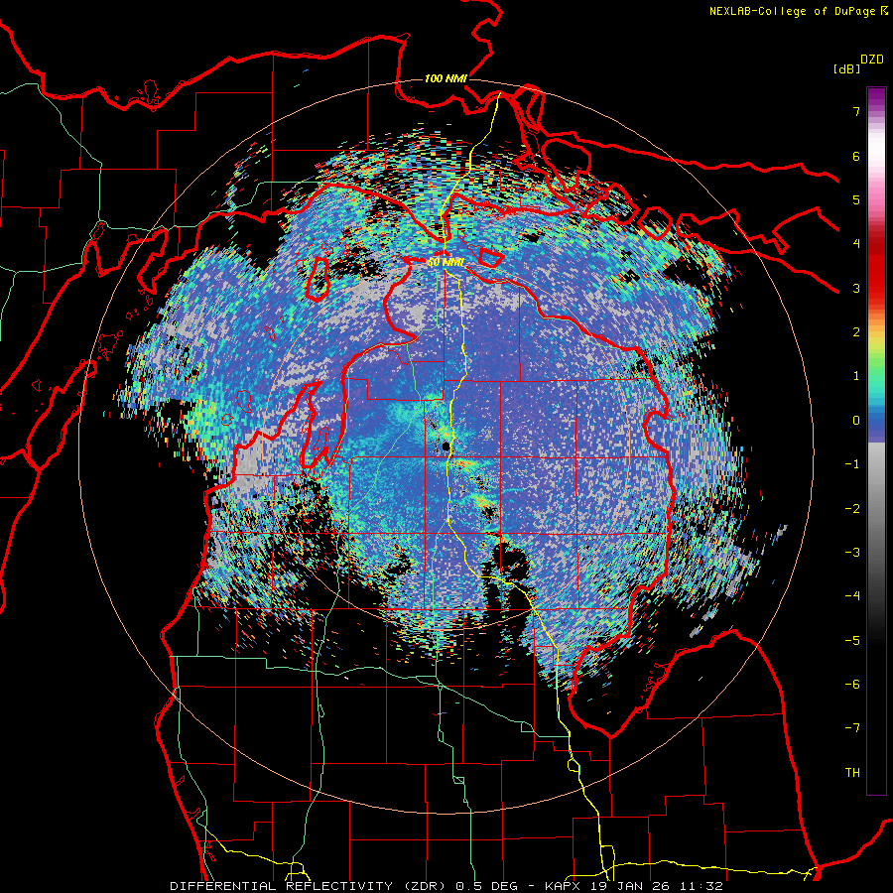The image size is (893, 893).
Task: Click the legend value -7
Action: point(852,728)
